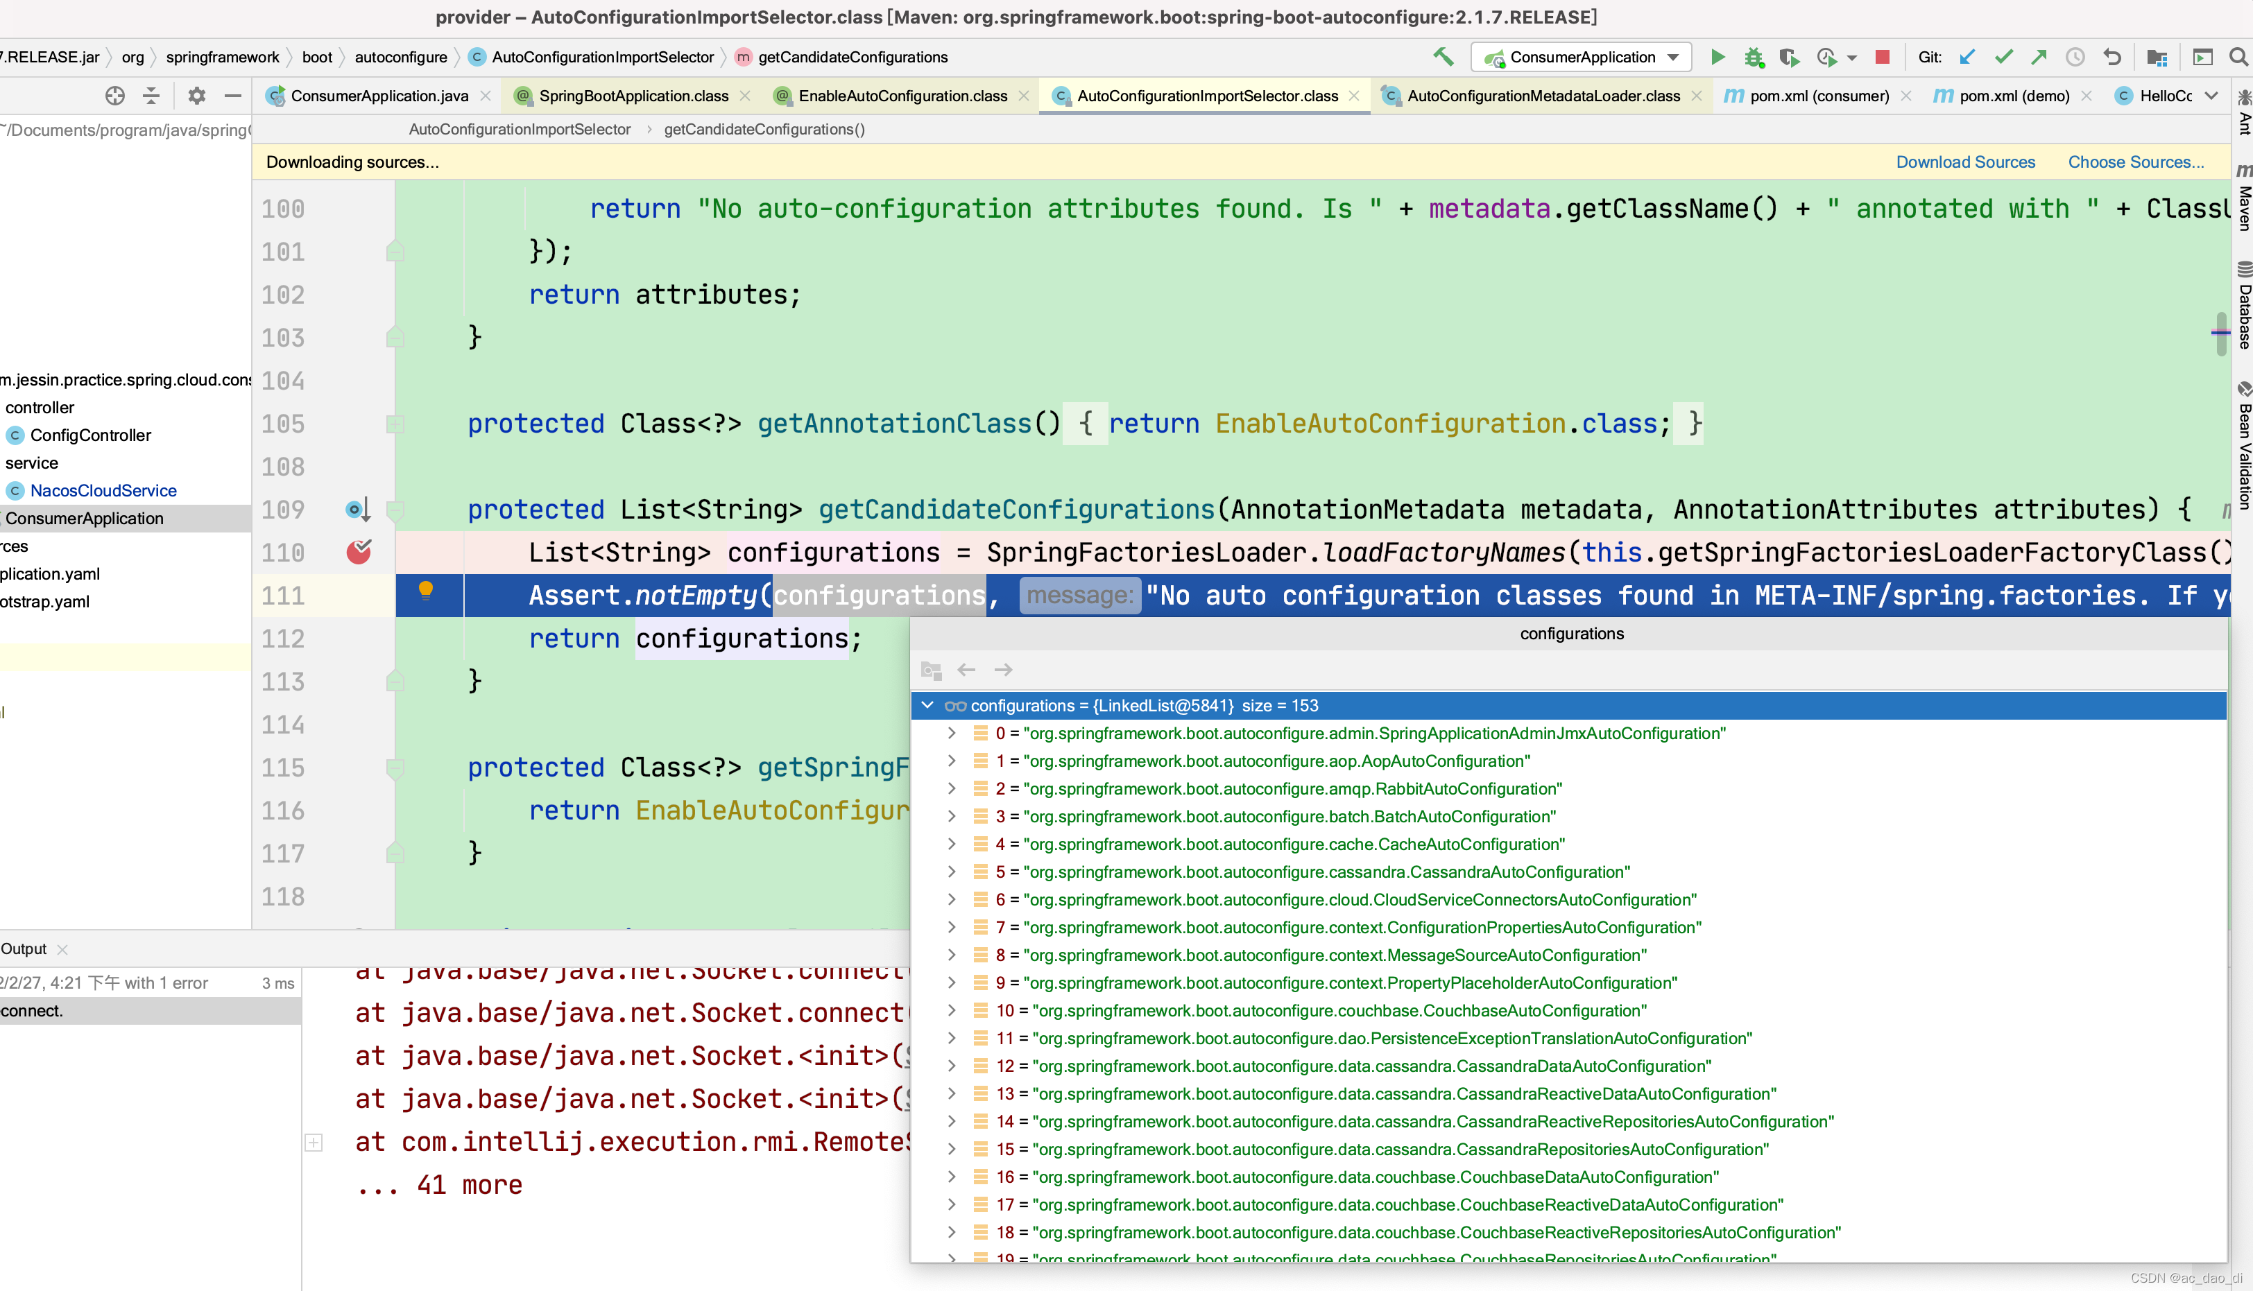Viewport: 2253px width, 1291px height.
Task: Click the intention lightbulb on line 111
Action: coord(426,591)
